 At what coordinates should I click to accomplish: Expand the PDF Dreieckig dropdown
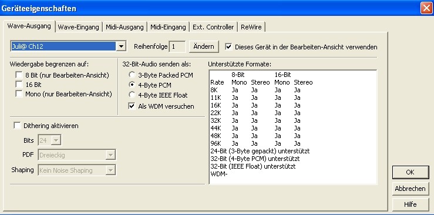tap(110, 155)
